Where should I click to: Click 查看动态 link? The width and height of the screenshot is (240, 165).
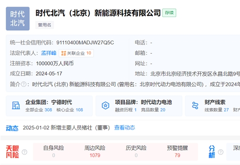click(x=125, y=127)
